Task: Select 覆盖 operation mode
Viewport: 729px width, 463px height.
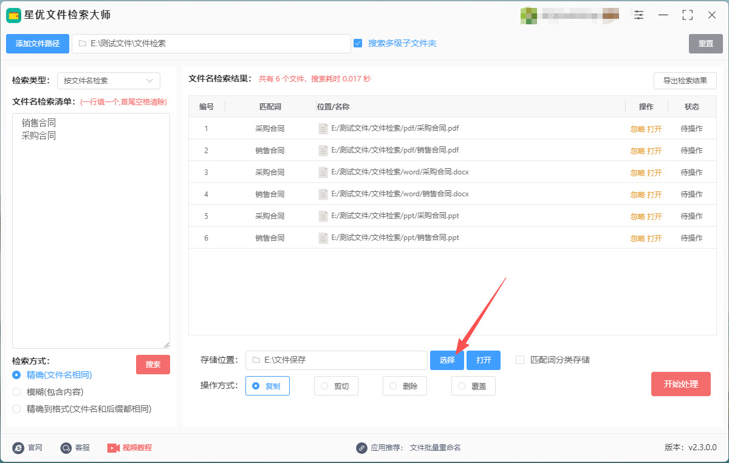Action: [x=473, y=386]
